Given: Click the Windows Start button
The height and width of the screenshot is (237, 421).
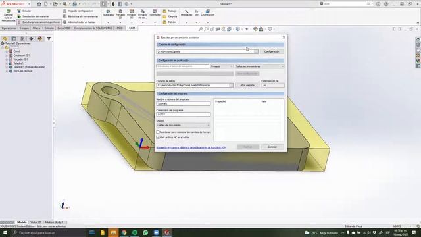Looking at the screenshot, I should [x=5, y=232].
